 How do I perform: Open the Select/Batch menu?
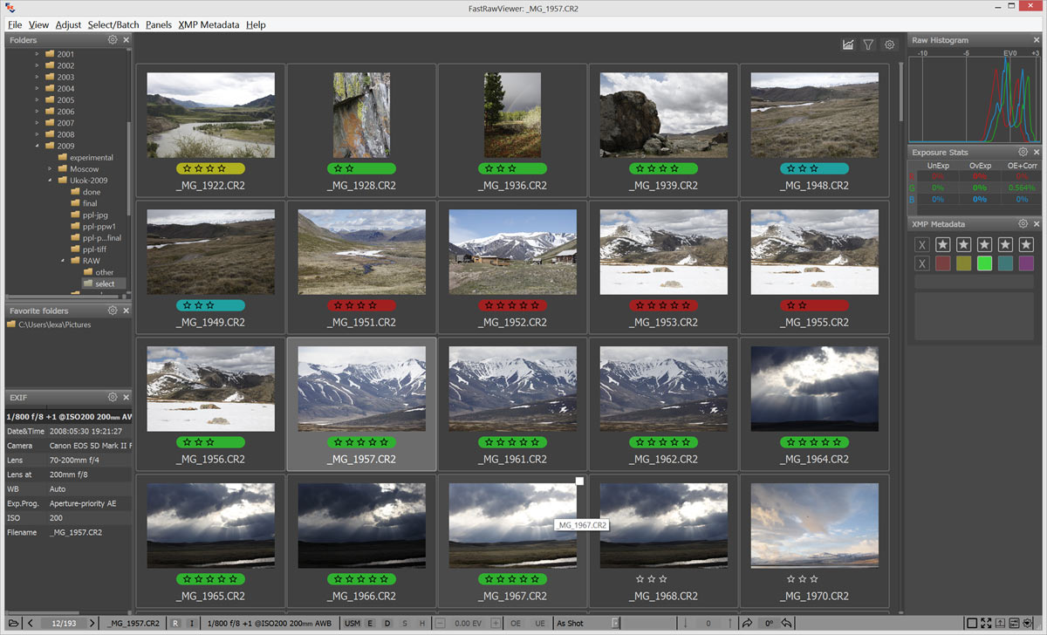point(113,24)
